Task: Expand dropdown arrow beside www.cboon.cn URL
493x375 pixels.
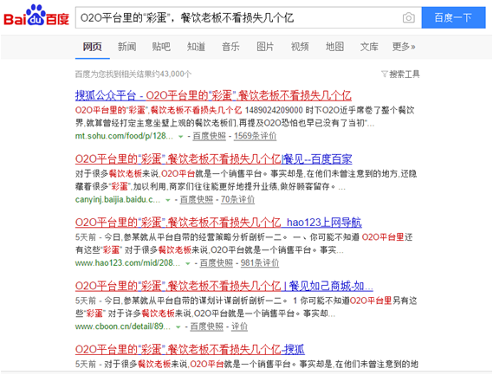Action: (x=178, y=327)
